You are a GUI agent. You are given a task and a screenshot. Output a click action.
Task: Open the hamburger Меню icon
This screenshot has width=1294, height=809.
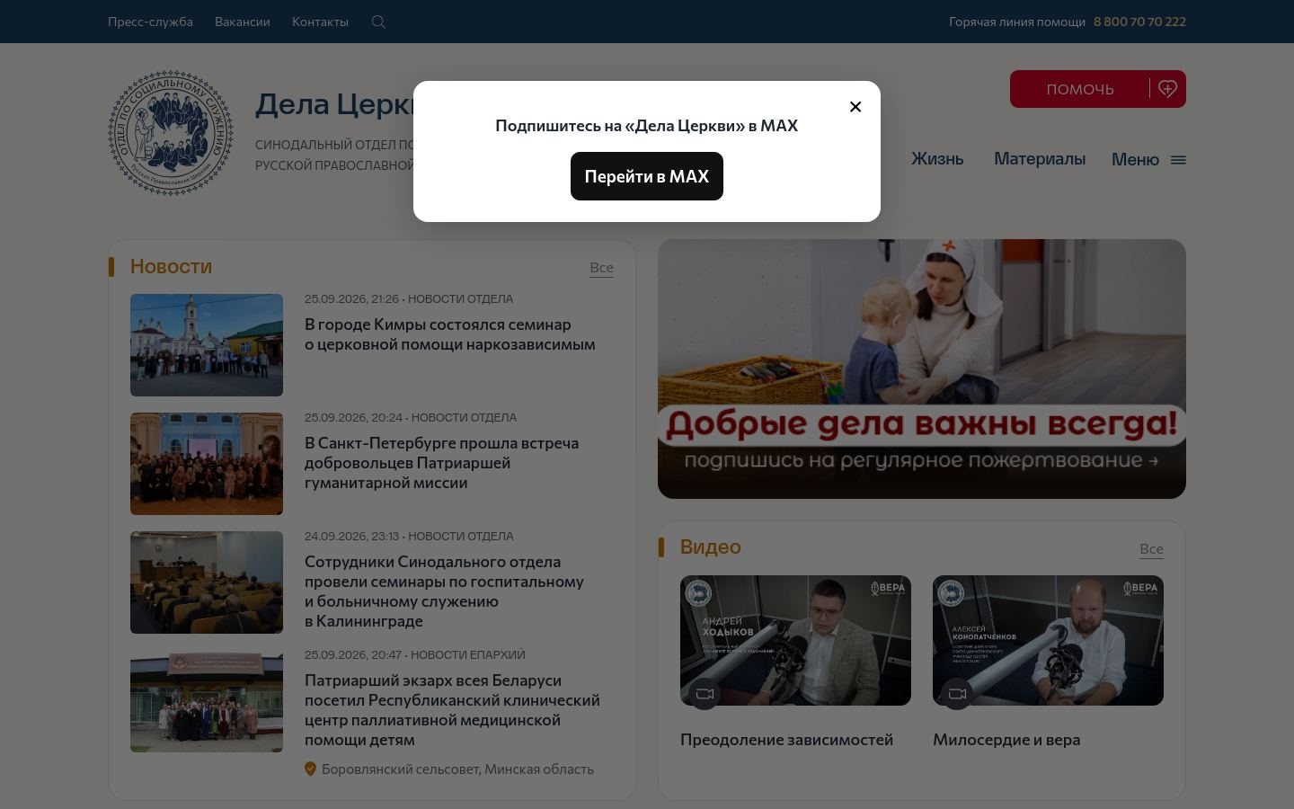pos(1178,160)
